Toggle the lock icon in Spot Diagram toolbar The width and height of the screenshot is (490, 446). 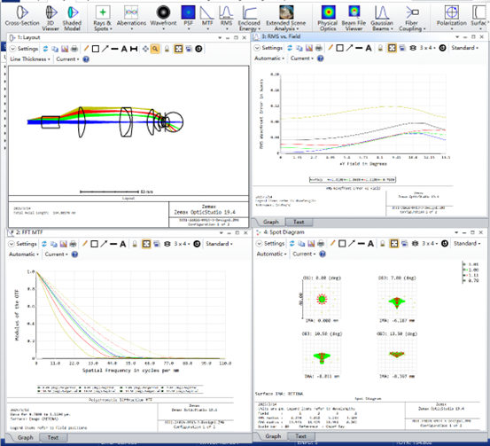[x=382, y=244]
